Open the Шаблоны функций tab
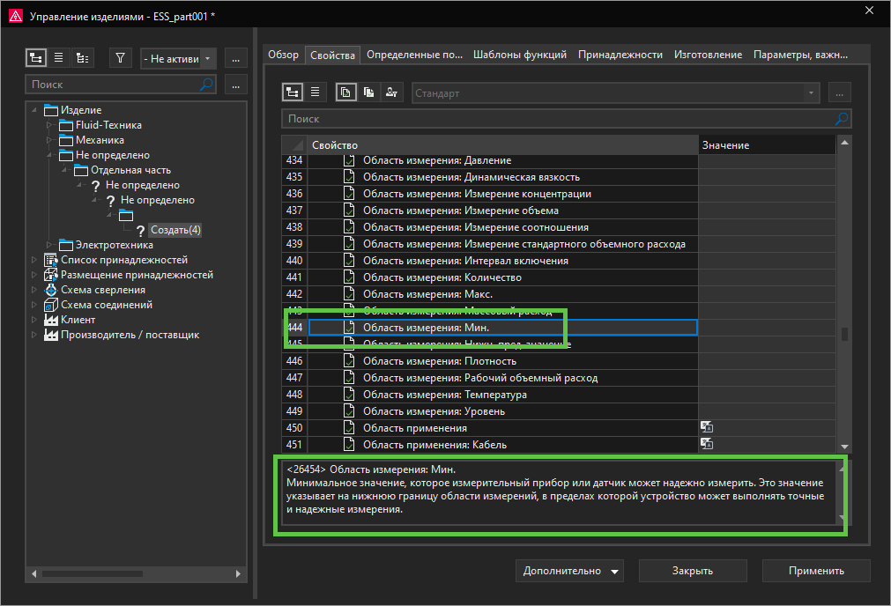 520,55
